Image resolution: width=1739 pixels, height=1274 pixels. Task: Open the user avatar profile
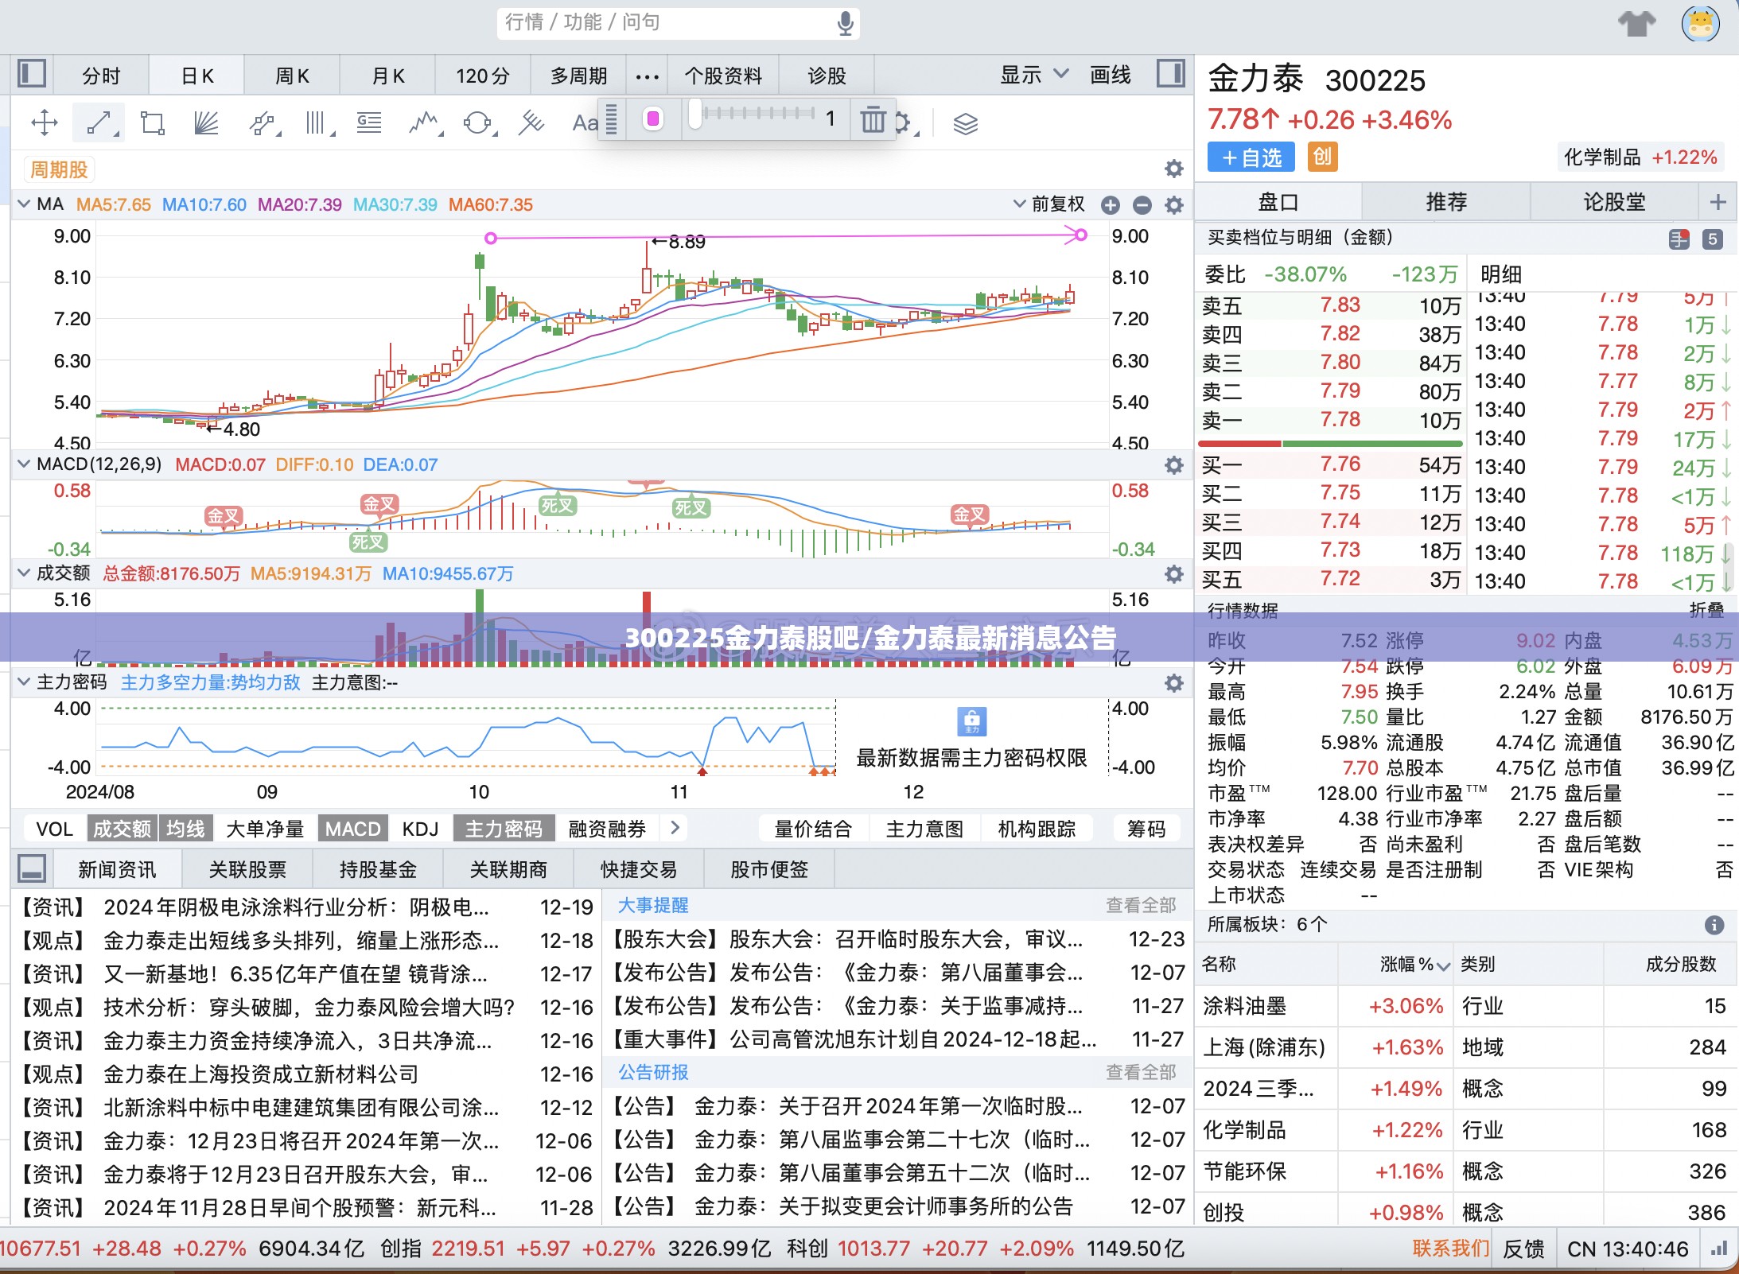pos(1700,23)
